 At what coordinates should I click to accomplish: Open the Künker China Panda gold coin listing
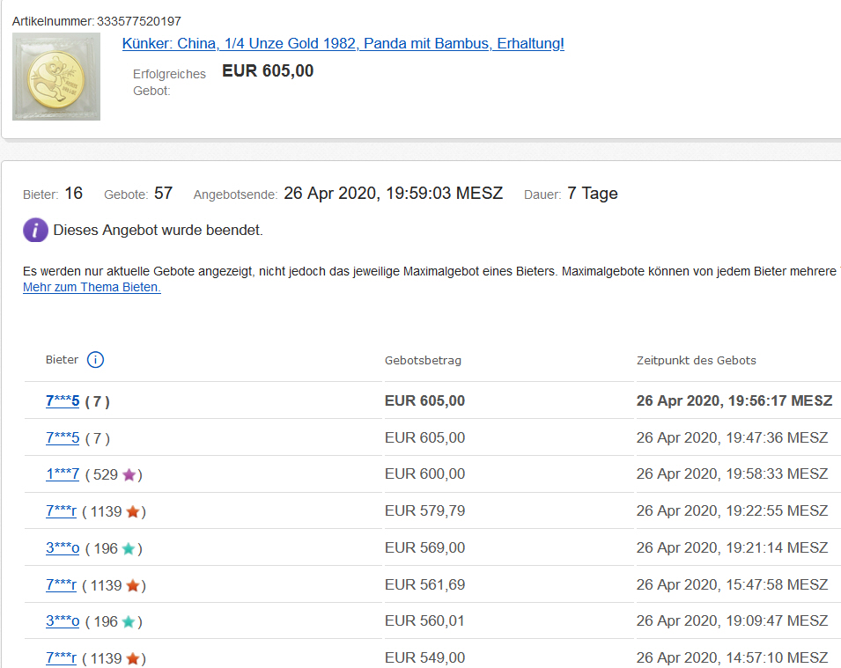point(343,44)
